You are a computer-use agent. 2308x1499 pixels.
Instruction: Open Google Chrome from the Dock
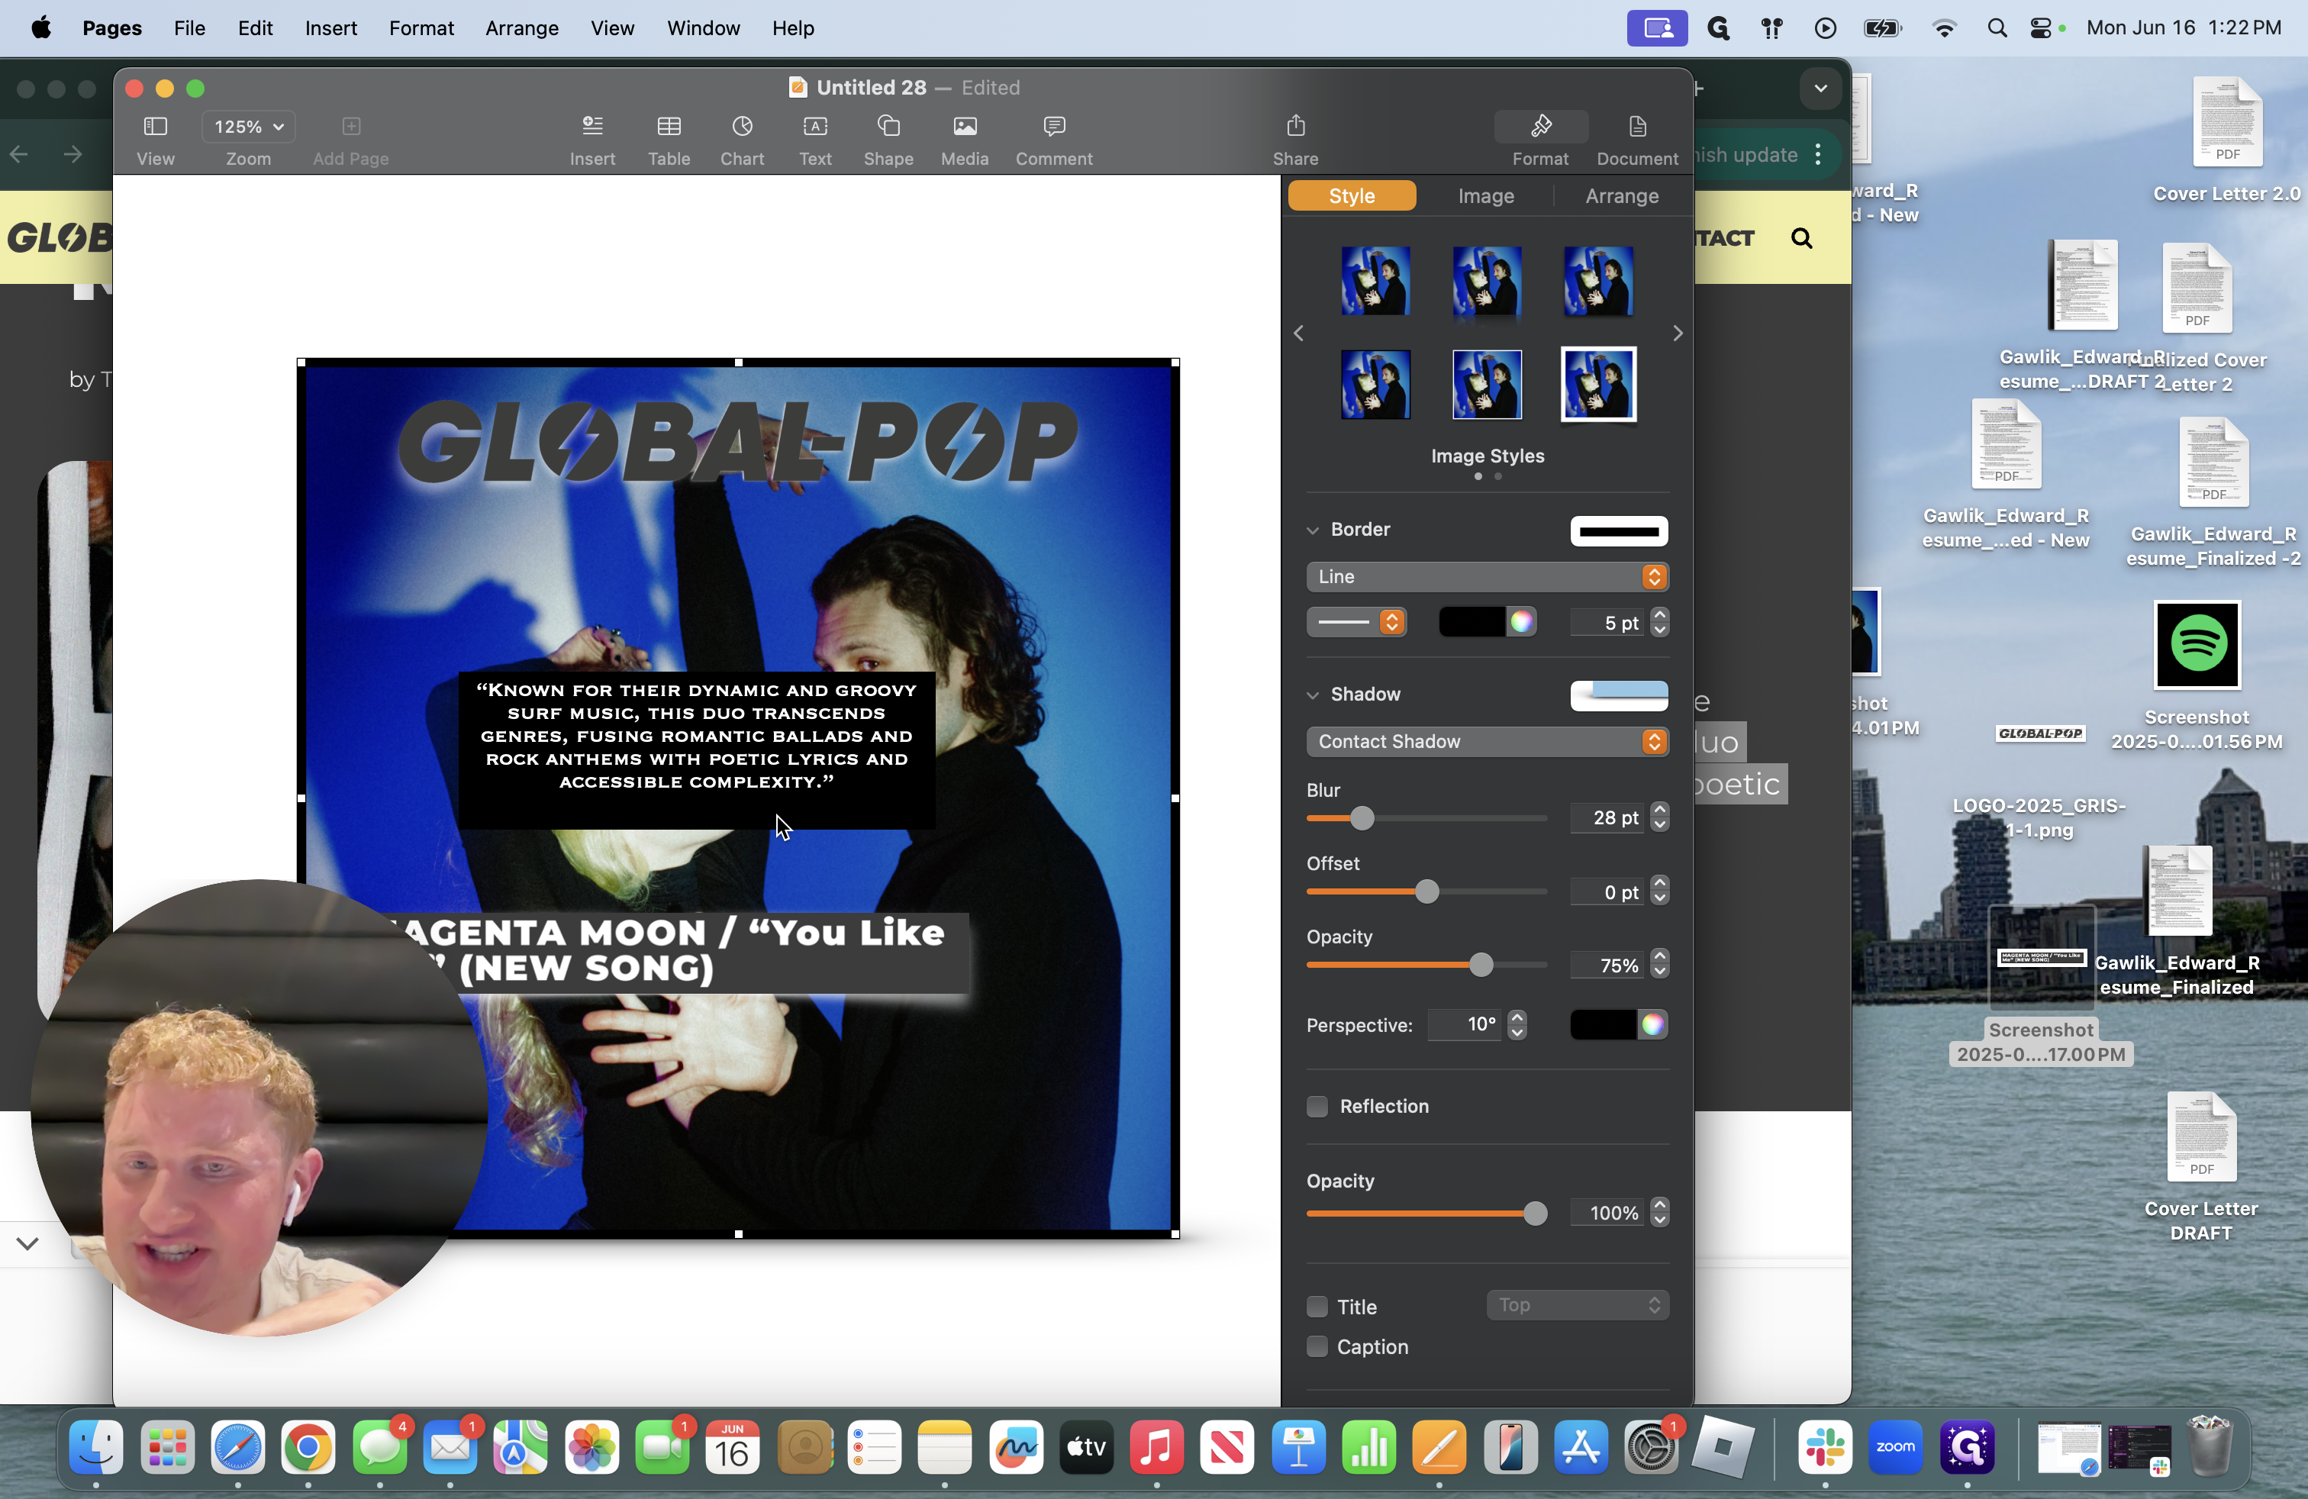click(308, 1448)
